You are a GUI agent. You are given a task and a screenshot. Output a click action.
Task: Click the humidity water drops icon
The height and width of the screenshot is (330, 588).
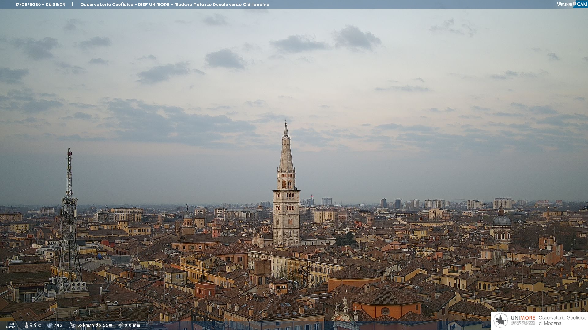50,325
